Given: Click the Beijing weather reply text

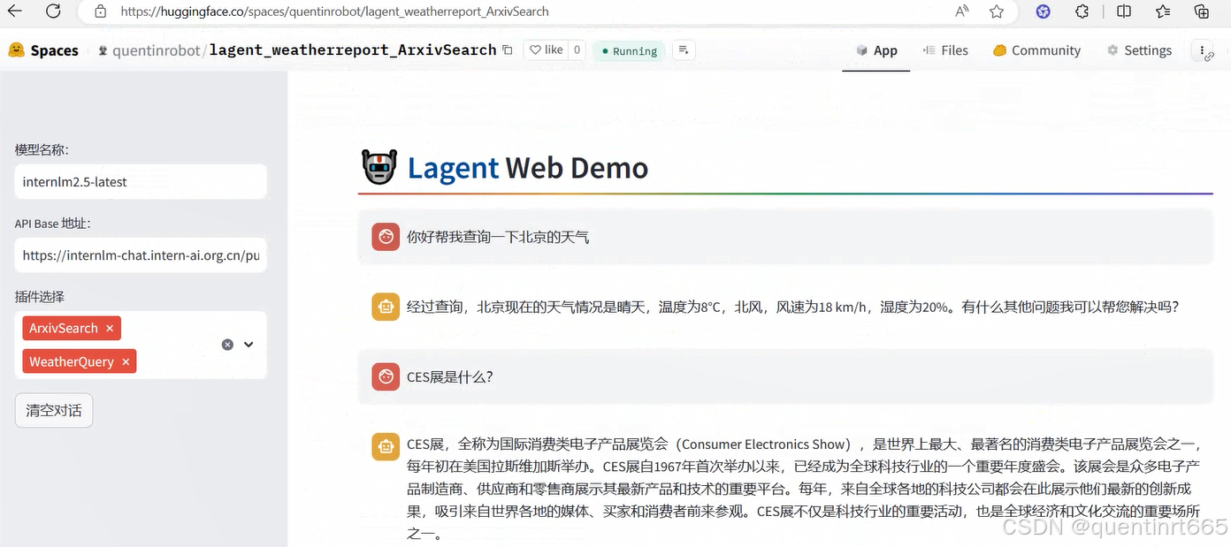Looking at the screenshot, I should [x=793, y=307].
